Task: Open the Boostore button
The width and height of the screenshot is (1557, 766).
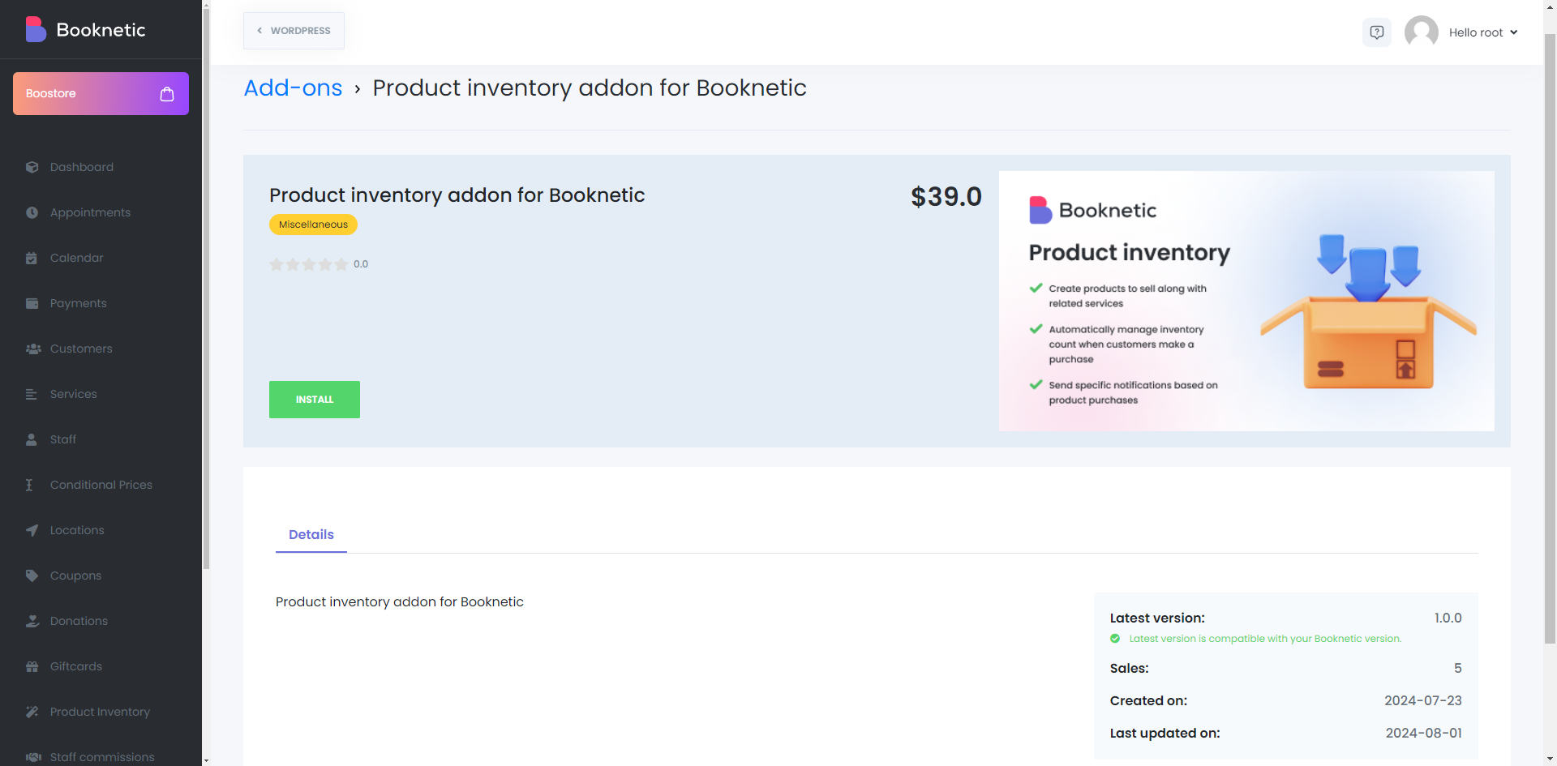Action: click(x=101, y=93)
